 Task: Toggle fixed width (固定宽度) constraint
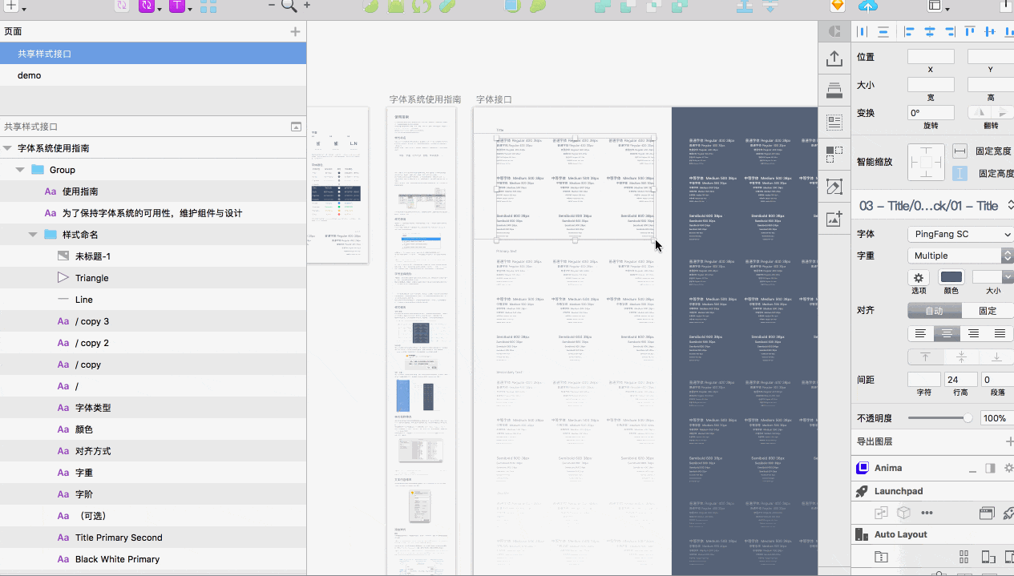coord(959,151)
